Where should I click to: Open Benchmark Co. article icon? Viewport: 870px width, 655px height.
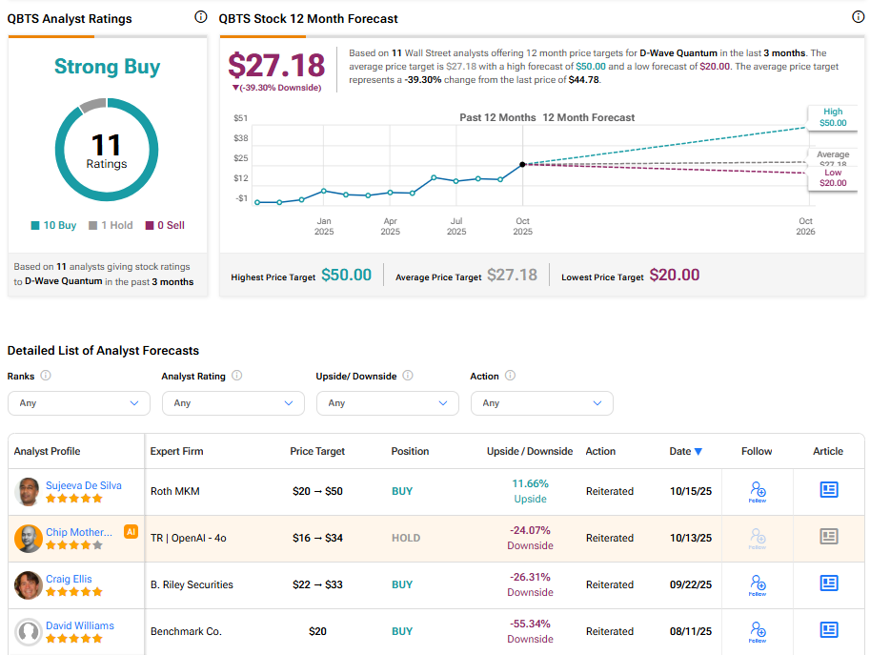tap(829, 630)
